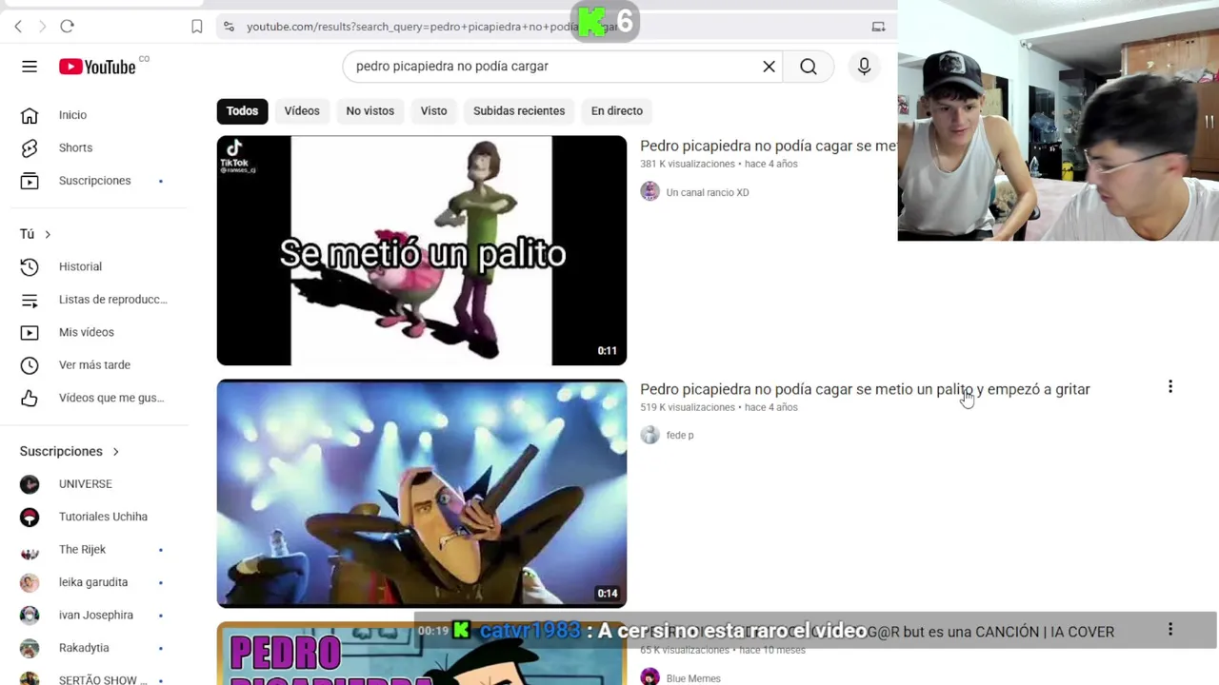Viewport: 1219px width, 685px height.
Task: Go back with browser back arrow
Action: [x=18, y=27]
